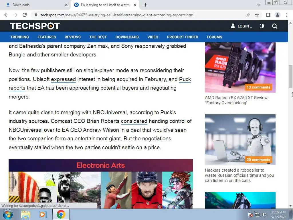Bookmark this page with the star icon
The height and width of the screenshot is (220, 293).
257,15
